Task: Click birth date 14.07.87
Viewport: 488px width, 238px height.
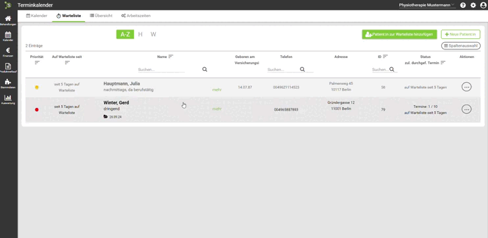Action: pyautogui.click(x=245, y=87)
